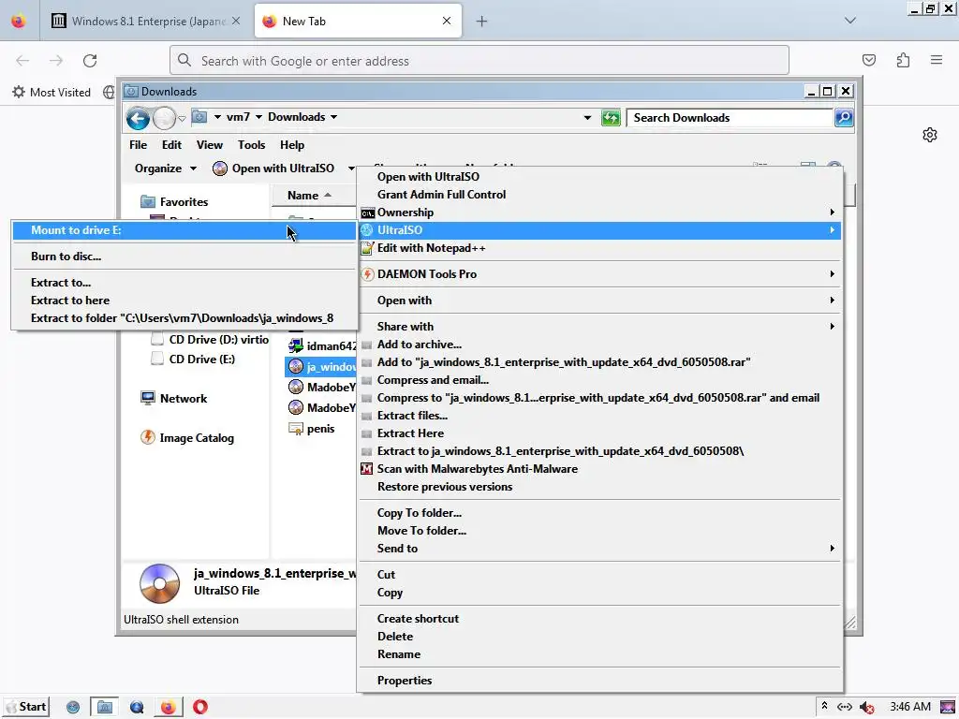Choose Burn to disc...
The height and width of the screenshot is (719, 959).
[184, 257]
